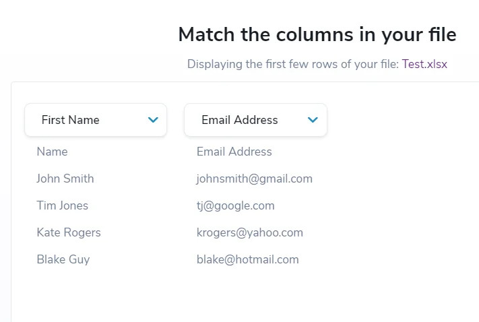
Task: Click the johnsmith@gmail.com email cell
Action: (x=254, y=179)
